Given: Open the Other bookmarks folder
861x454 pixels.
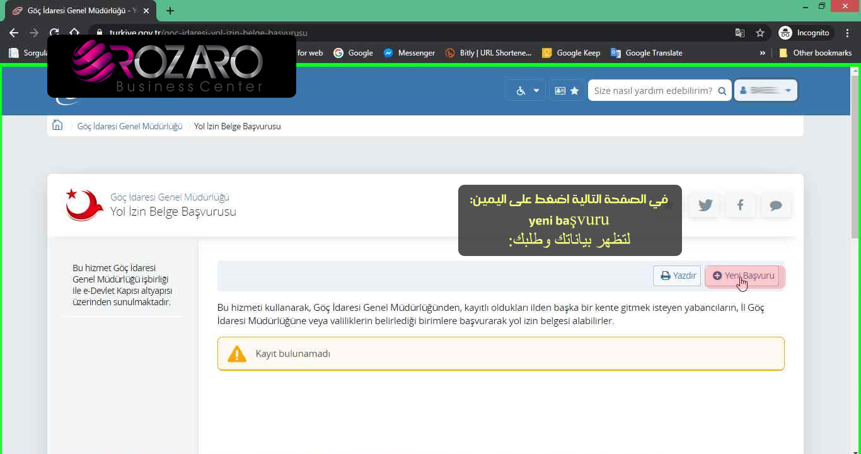Looking at the screenshot, I should click(x=816, y=53).
